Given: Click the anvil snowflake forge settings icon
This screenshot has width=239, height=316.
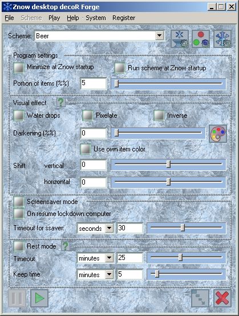Looking at the screenshot, I should click(x=180, y=39).
